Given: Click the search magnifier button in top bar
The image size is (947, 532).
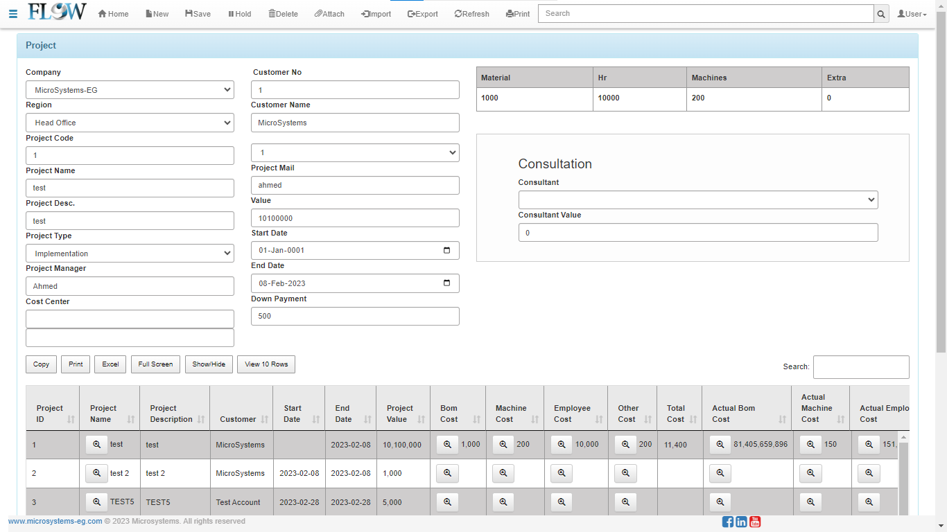Looking at the screenshot, I should (x=881, y=14).
